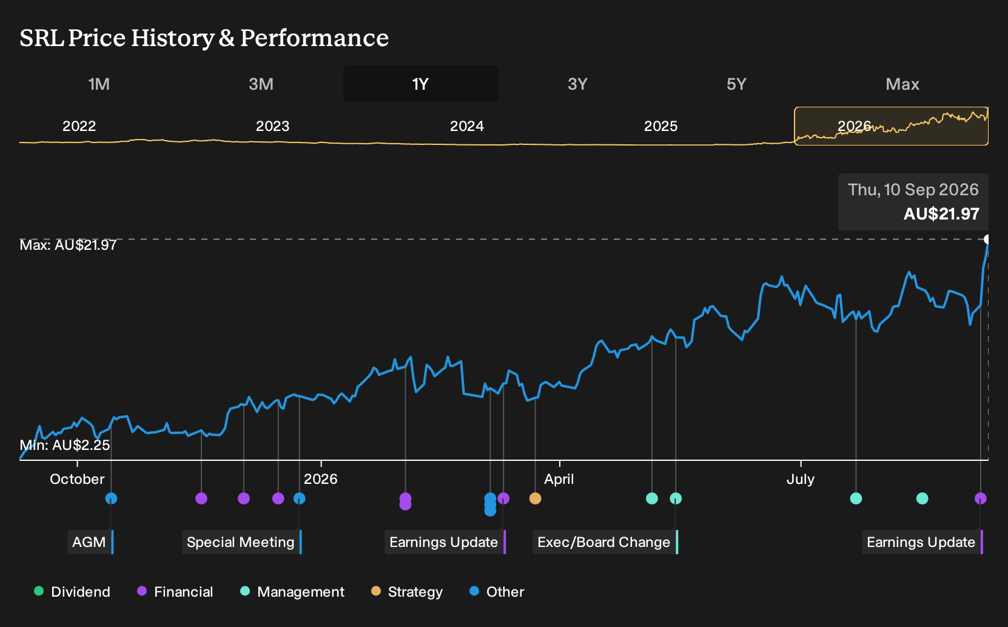This screenshot has width=1008, height=627.
Task: Click the Max: AU$21.97 label
Action: click(68, 245)
